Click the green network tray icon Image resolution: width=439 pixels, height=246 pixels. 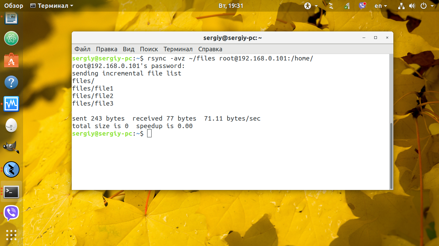pyautogui.click(x=347, y=6)
